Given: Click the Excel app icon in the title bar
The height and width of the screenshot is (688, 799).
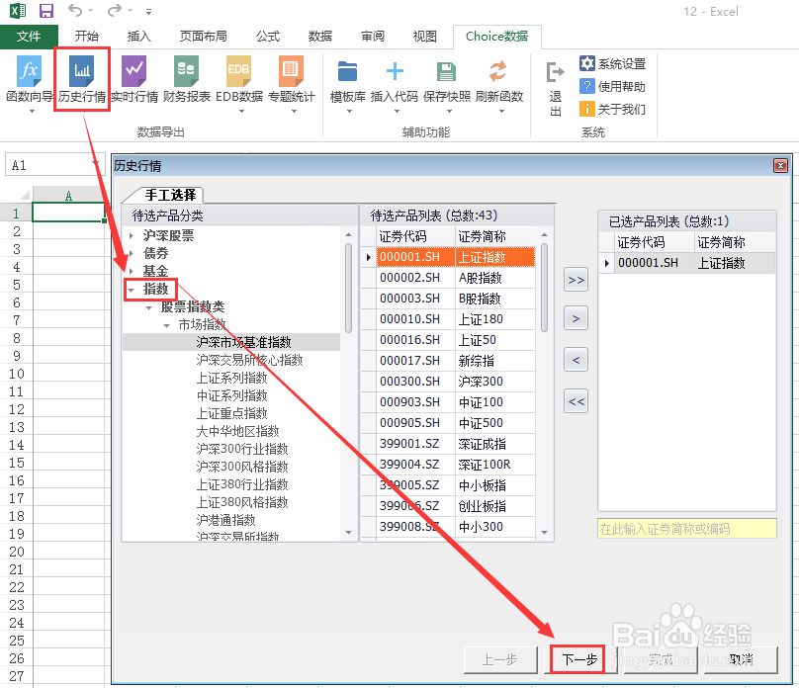Looking at the screenshot, I should [x=18, y=11].
